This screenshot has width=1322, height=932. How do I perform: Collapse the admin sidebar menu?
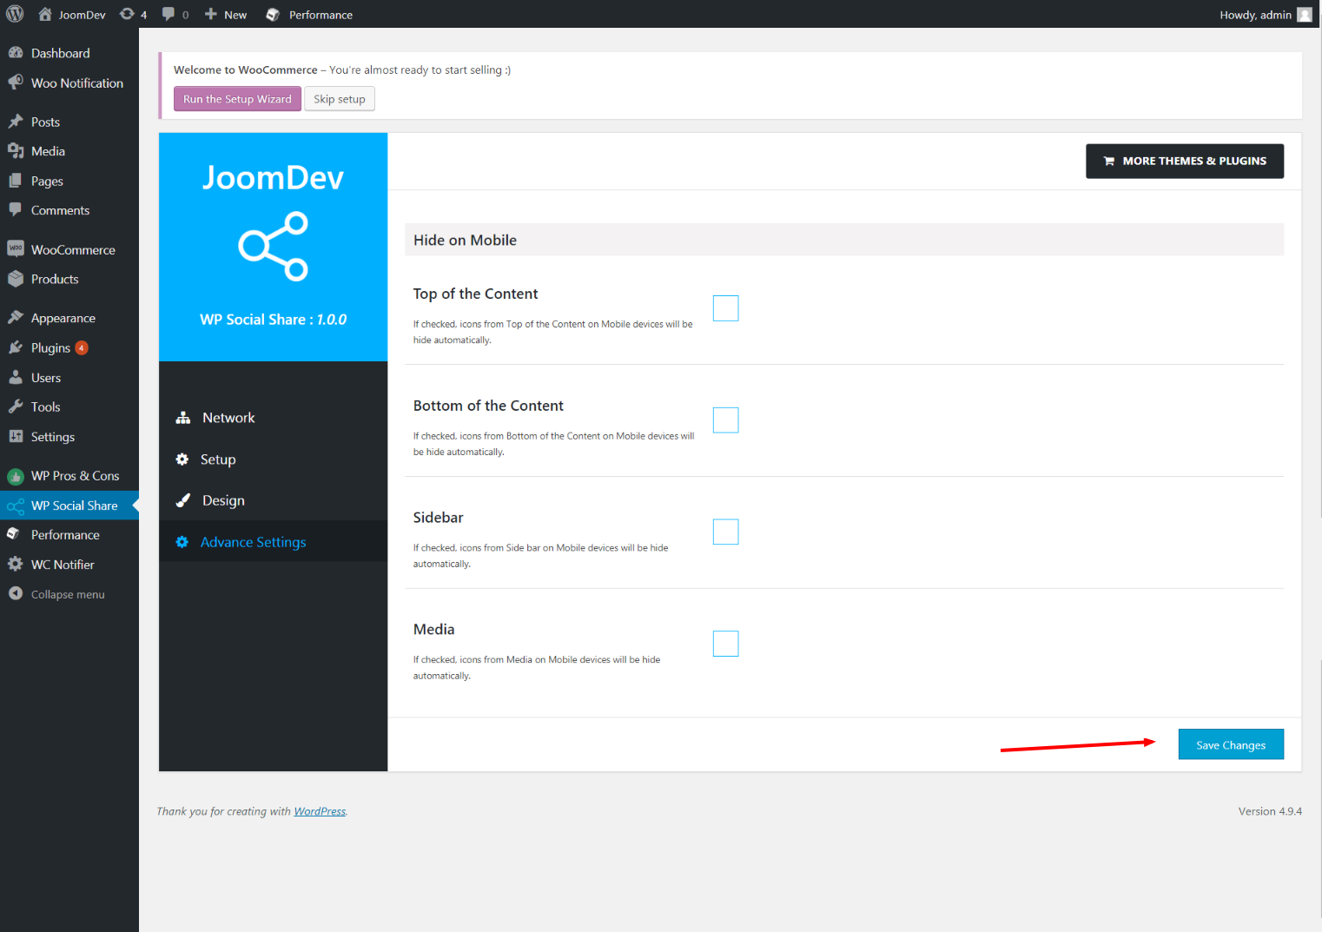click(69, 594)
